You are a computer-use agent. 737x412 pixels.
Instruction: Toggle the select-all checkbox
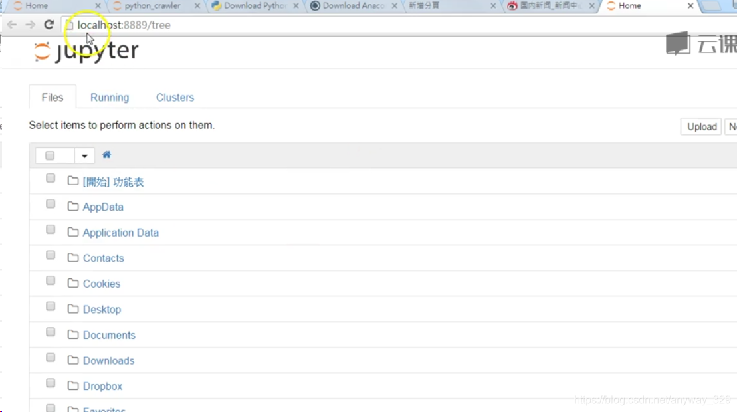(x=50, y=155)
